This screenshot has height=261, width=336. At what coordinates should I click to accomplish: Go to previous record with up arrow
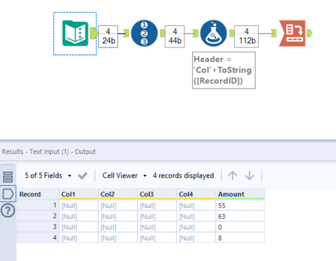point(233,176)
